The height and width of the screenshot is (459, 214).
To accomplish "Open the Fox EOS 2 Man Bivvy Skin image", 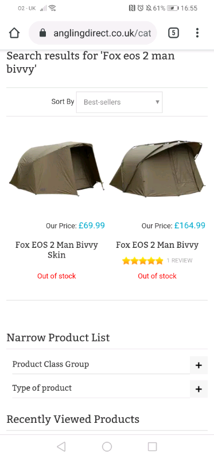I will pyautogui.click(x=56, y=169).
